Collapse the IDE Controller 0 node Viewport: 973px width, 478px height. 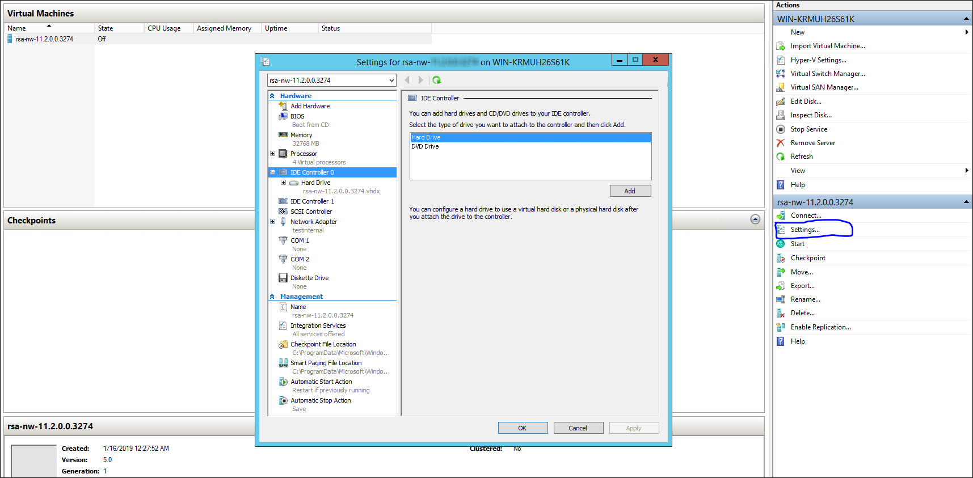click(x=273, y=172)
